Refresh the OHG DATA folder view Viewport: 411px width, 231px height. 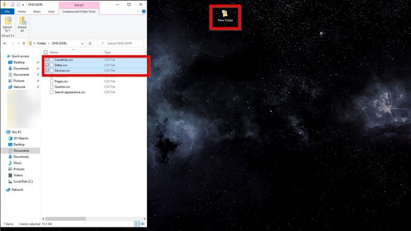pos(90,43)
